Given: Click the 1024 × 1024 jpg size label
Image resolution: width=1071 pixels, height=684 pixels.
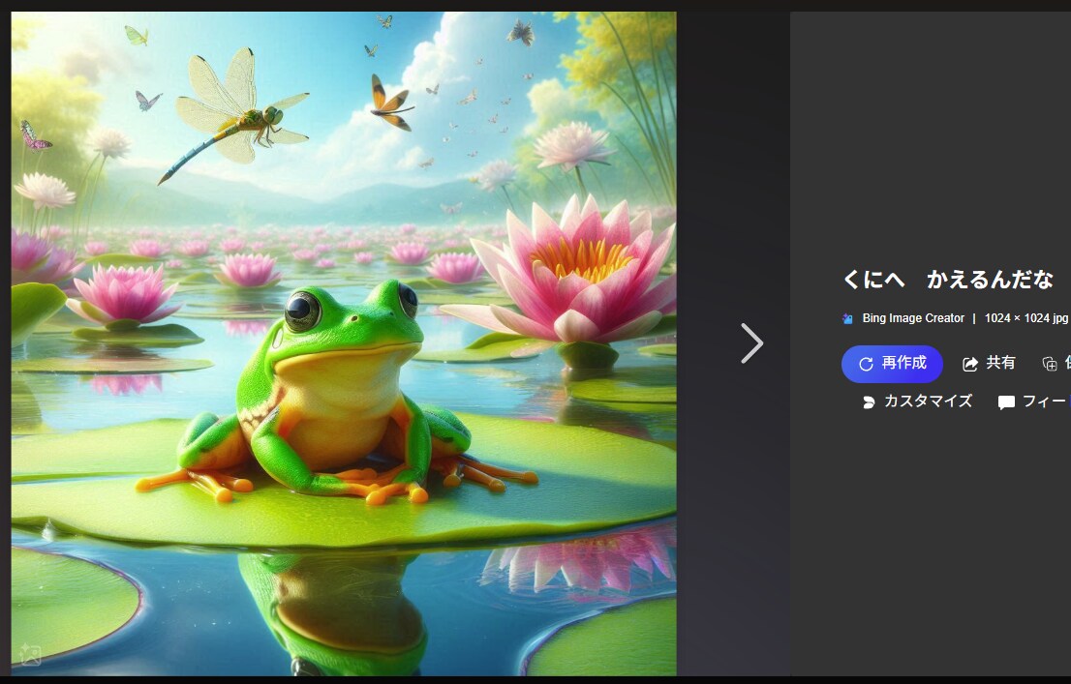Looking at the screenshot, I should coord(1025,318).
